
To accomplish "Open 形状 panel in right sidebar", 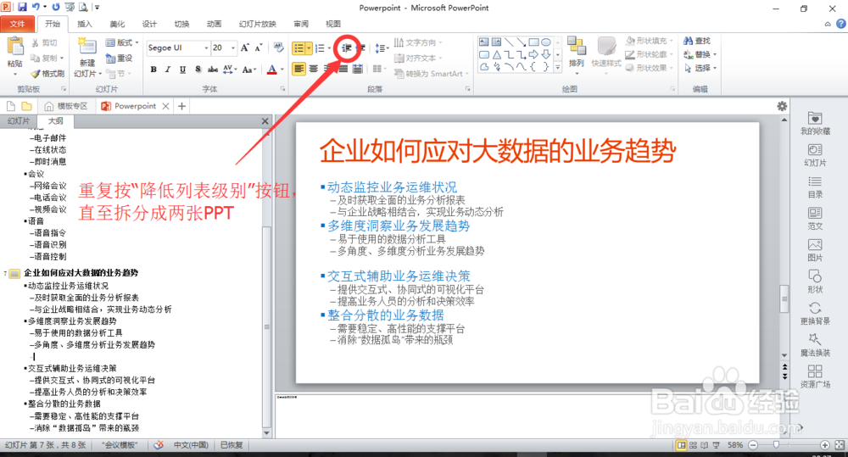I will pos(815,281).
